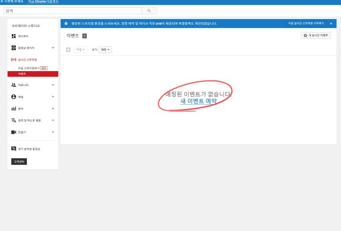Screen dimensions: 341x231
Task: Select the highlighted 이벤트 submenu item
Action: (x=33, y=74)
